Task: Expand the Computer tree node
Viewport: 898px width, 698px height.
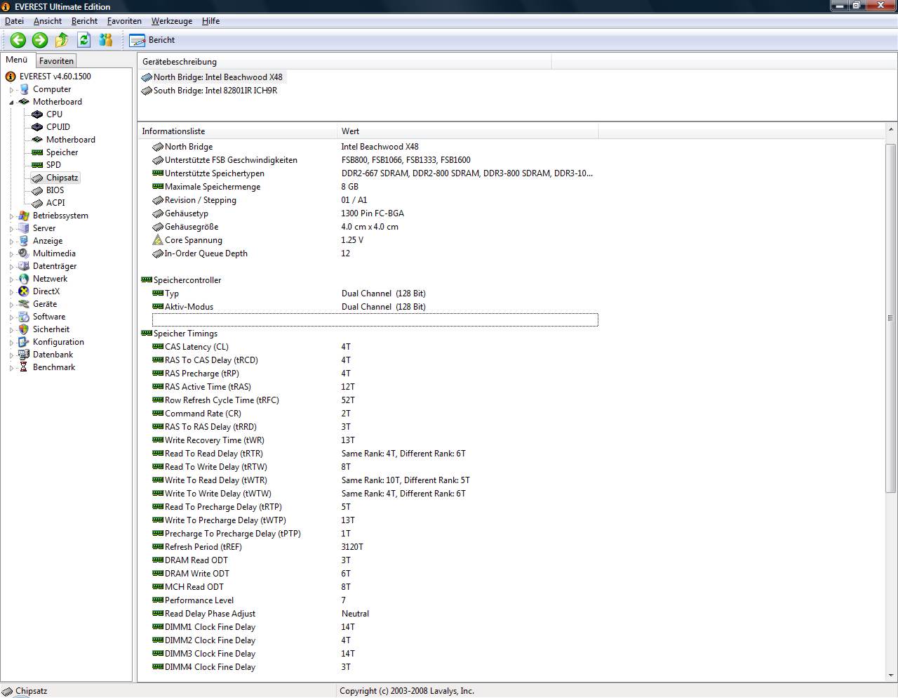Action: tap(11, 90)
